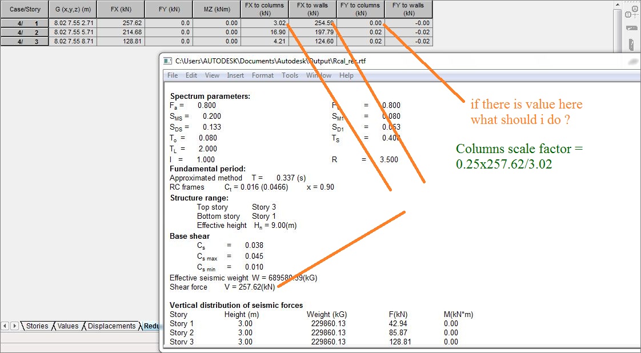
Task: Click the Effective height Hn = 9.00(m) line
Action: [x=247, y=226]
